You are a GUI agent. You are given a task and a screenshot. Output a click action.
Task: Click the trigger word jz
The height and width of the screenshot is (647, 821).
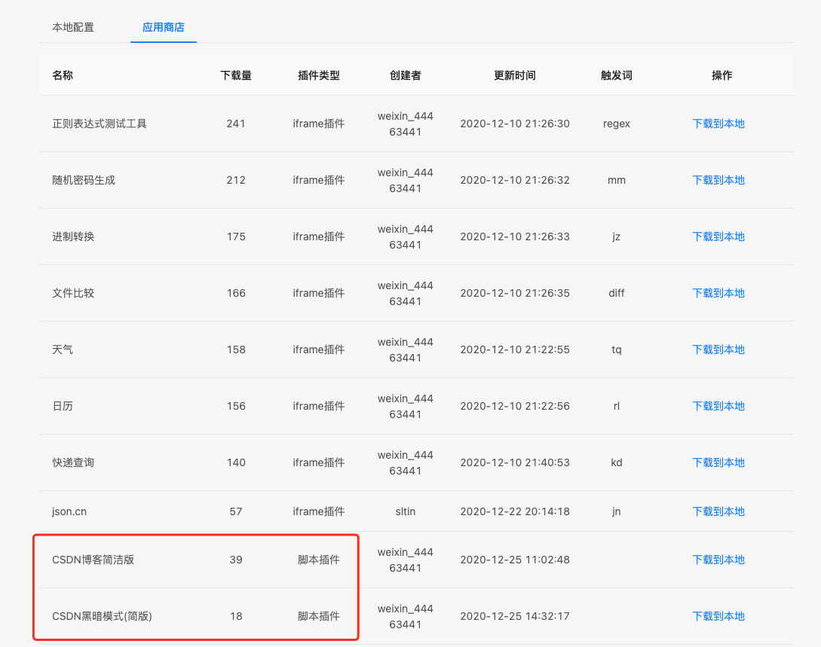[616, 237]
